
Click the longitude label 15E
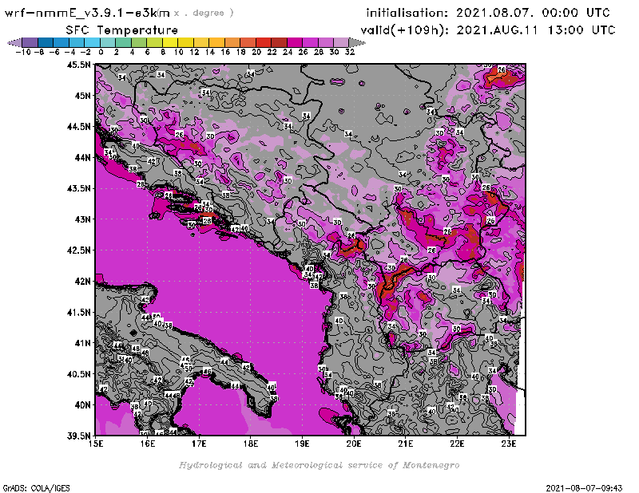pyautogui.click(x=95, y=444)
